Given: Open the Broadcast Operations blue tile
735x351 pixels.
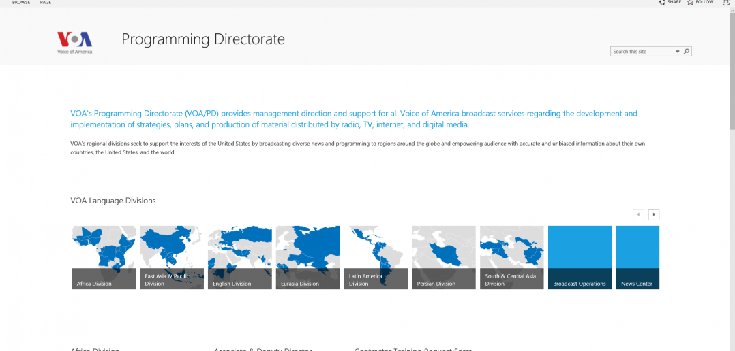Looking at the screenshot, I should (580, 258).
